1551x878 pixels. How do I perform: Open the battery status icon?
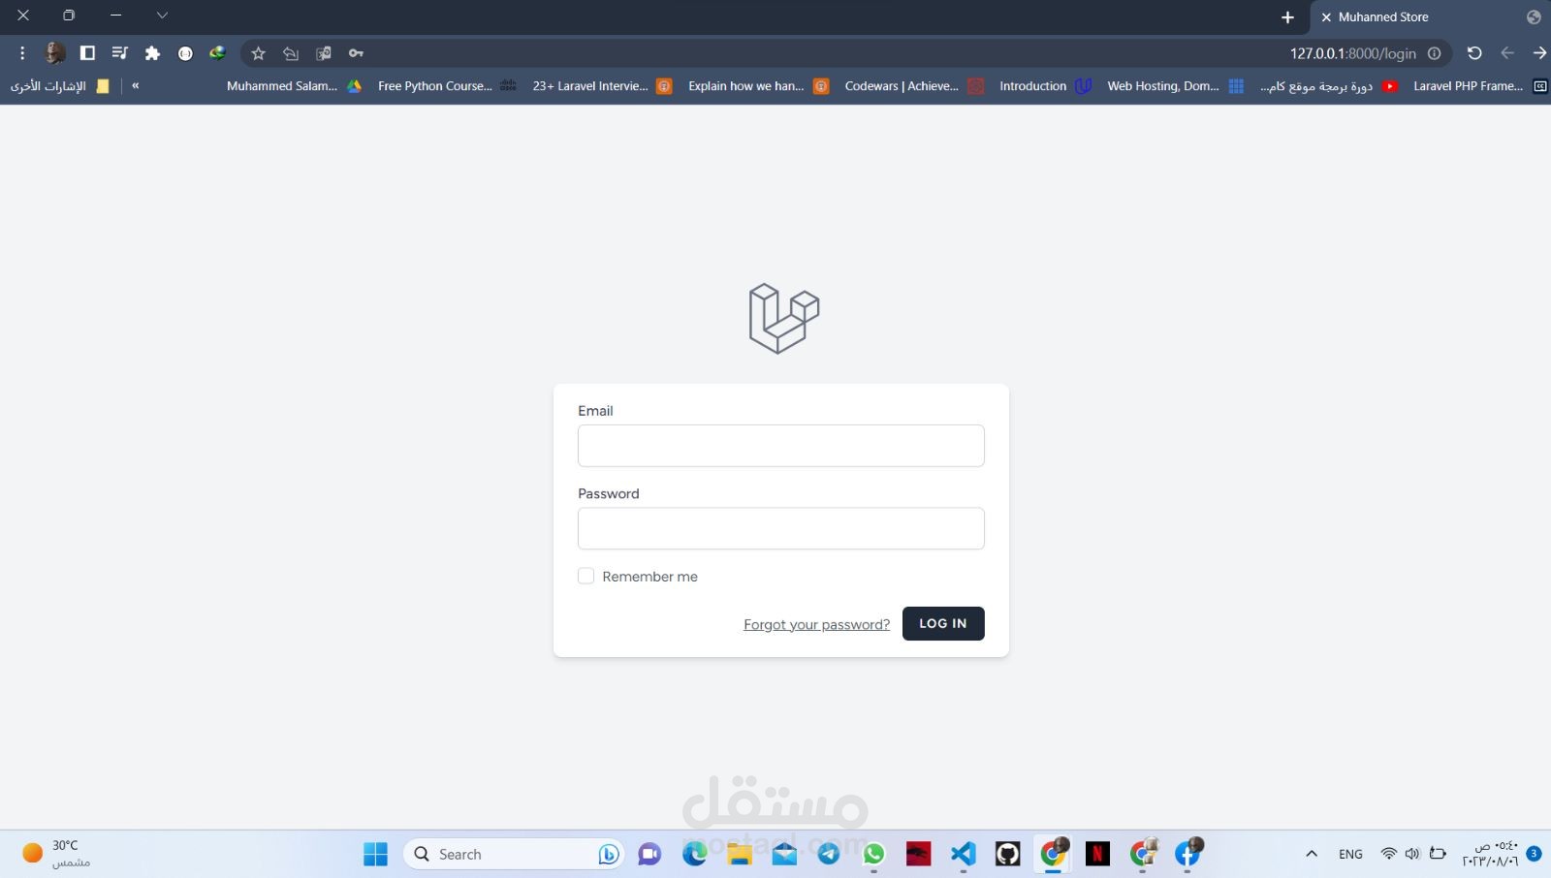1439,854
